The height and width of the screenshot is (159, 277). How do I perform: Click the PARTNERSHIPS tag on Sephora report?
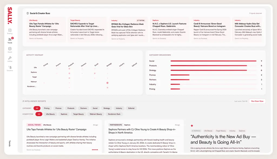(x=116, y=125)
